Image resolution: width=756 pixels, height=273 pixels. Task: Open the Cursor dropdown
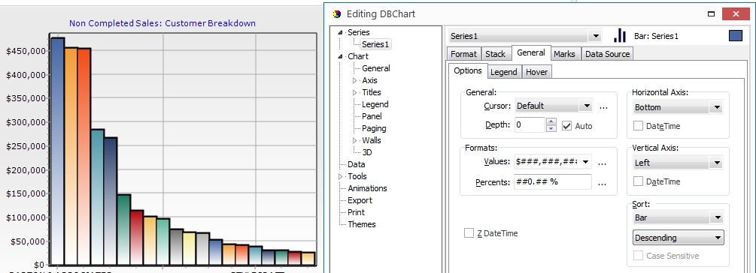click(586, 106)
